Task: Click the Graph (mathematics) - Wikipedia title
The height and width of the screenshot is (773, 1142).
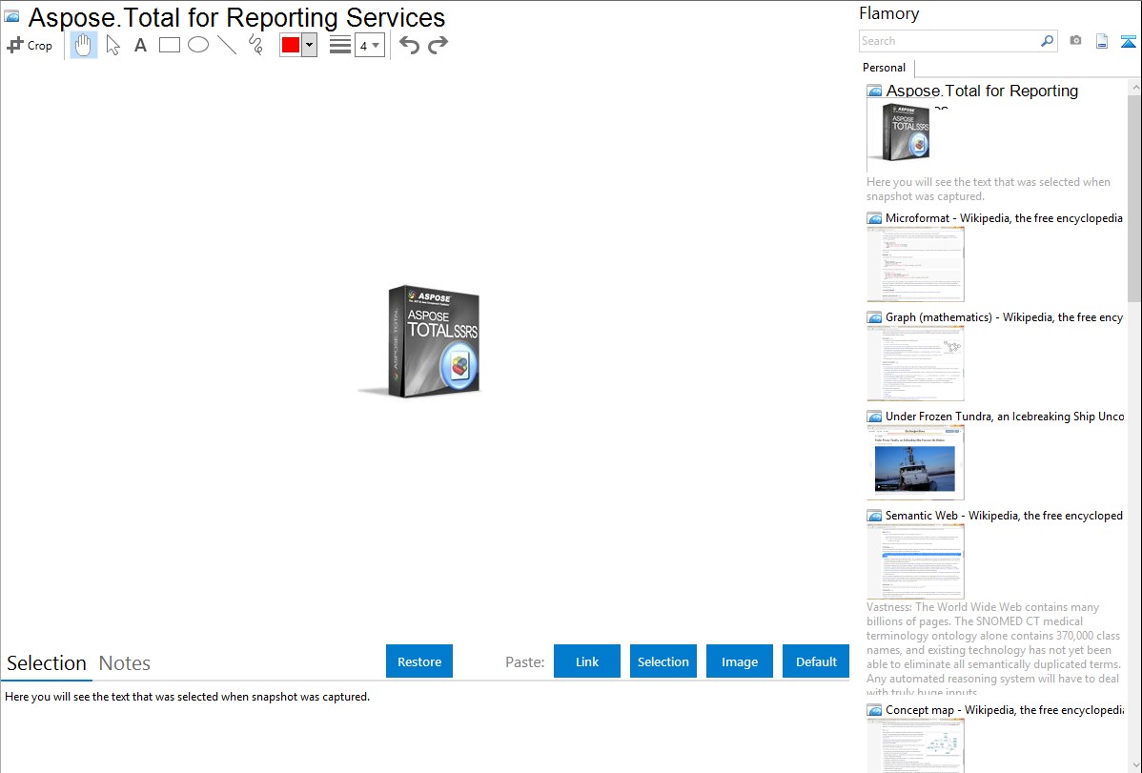Action: [x=1004, y=317]
